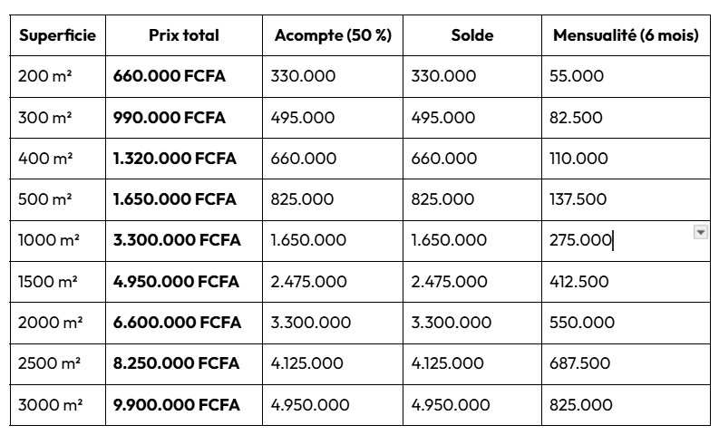Select the 1500 m² cell
The image size is (719, 435).
click(58, 282)
